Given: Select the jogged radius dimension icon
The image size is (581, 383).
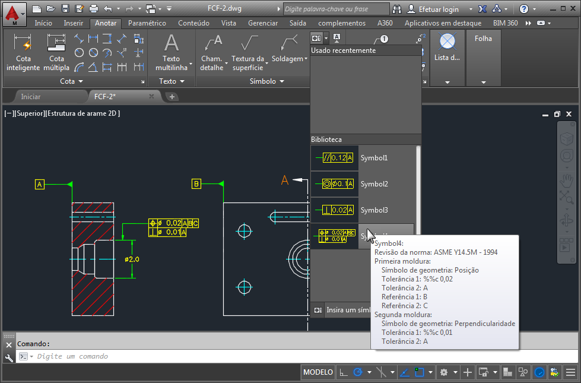Looking at the screenshot, I should 107,53.
